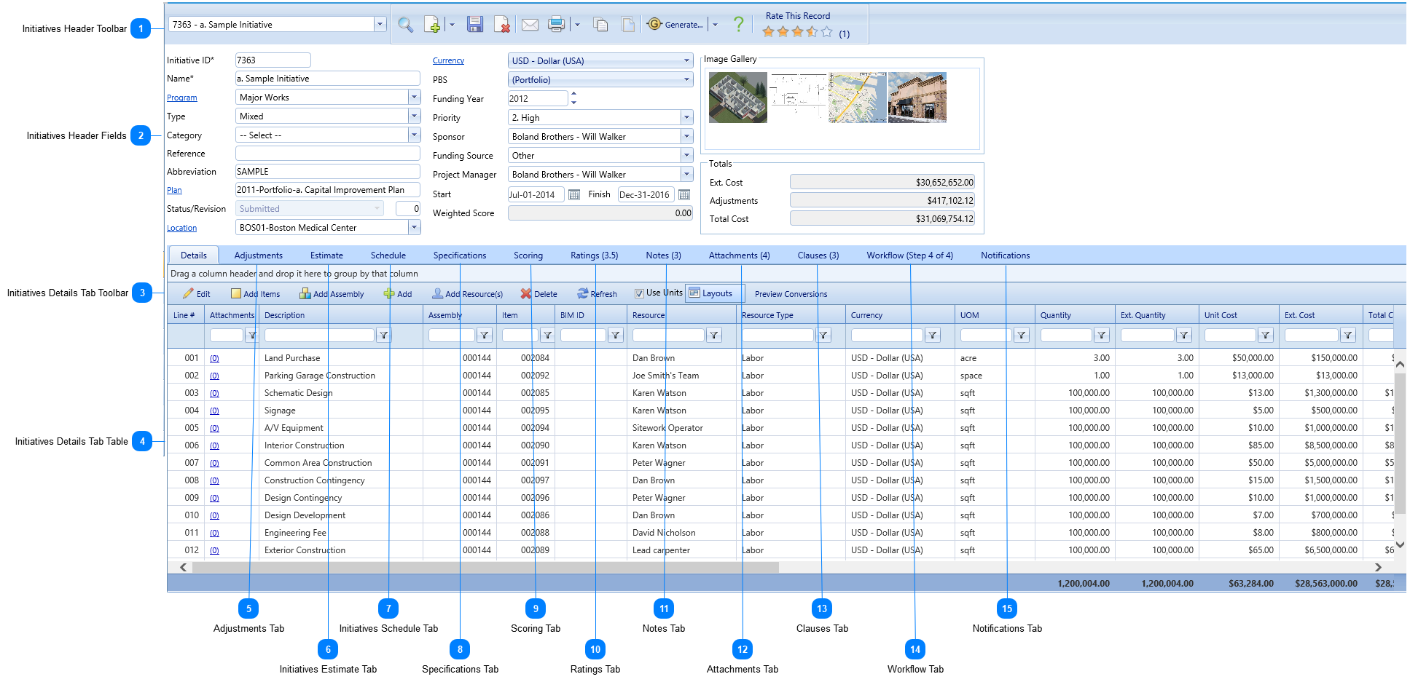Click the new record page-plus icon

point(432,25)
